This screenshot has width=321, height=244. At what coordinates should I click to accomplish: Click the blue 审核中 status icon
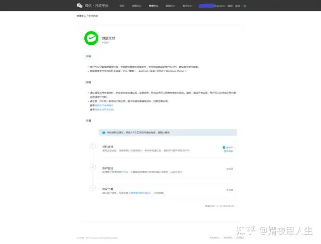(224, 147)
